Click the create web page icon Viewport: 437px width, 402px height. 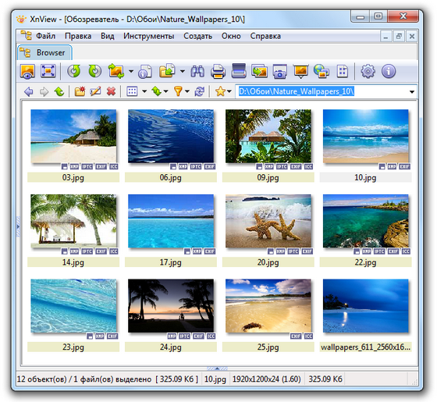(x=322, y=71)
